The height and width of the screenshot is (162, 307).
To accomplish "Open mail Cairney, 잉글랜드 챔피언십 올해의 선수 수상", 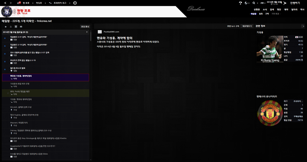I will (46, 132).
